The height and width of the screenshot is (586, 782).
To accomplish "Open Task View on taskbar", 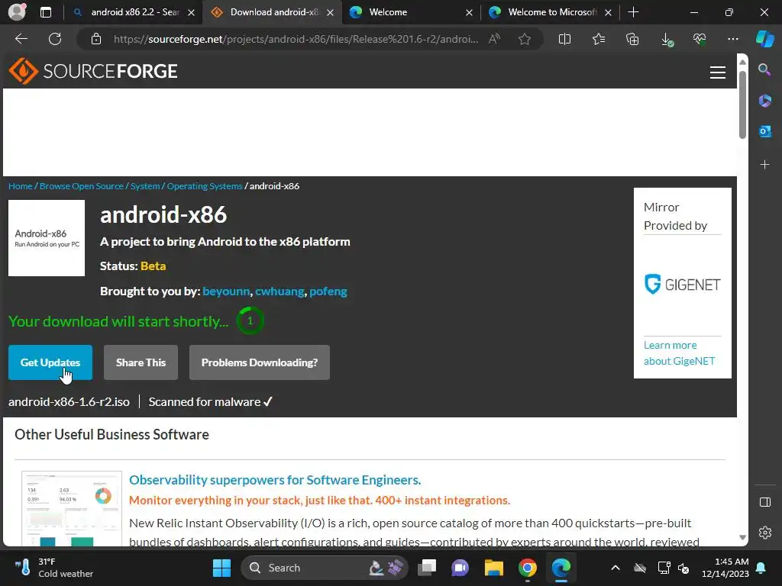I will 426,568.
